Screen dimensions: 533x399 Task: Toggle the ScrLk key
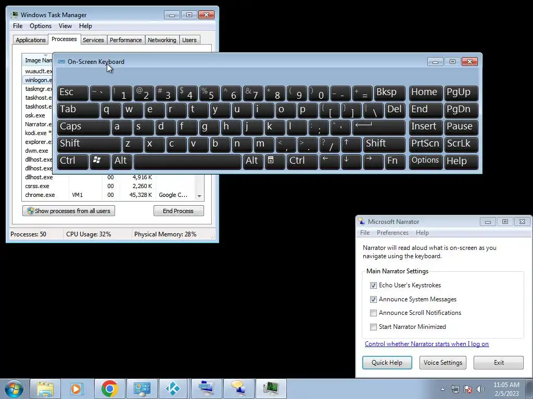461,144
